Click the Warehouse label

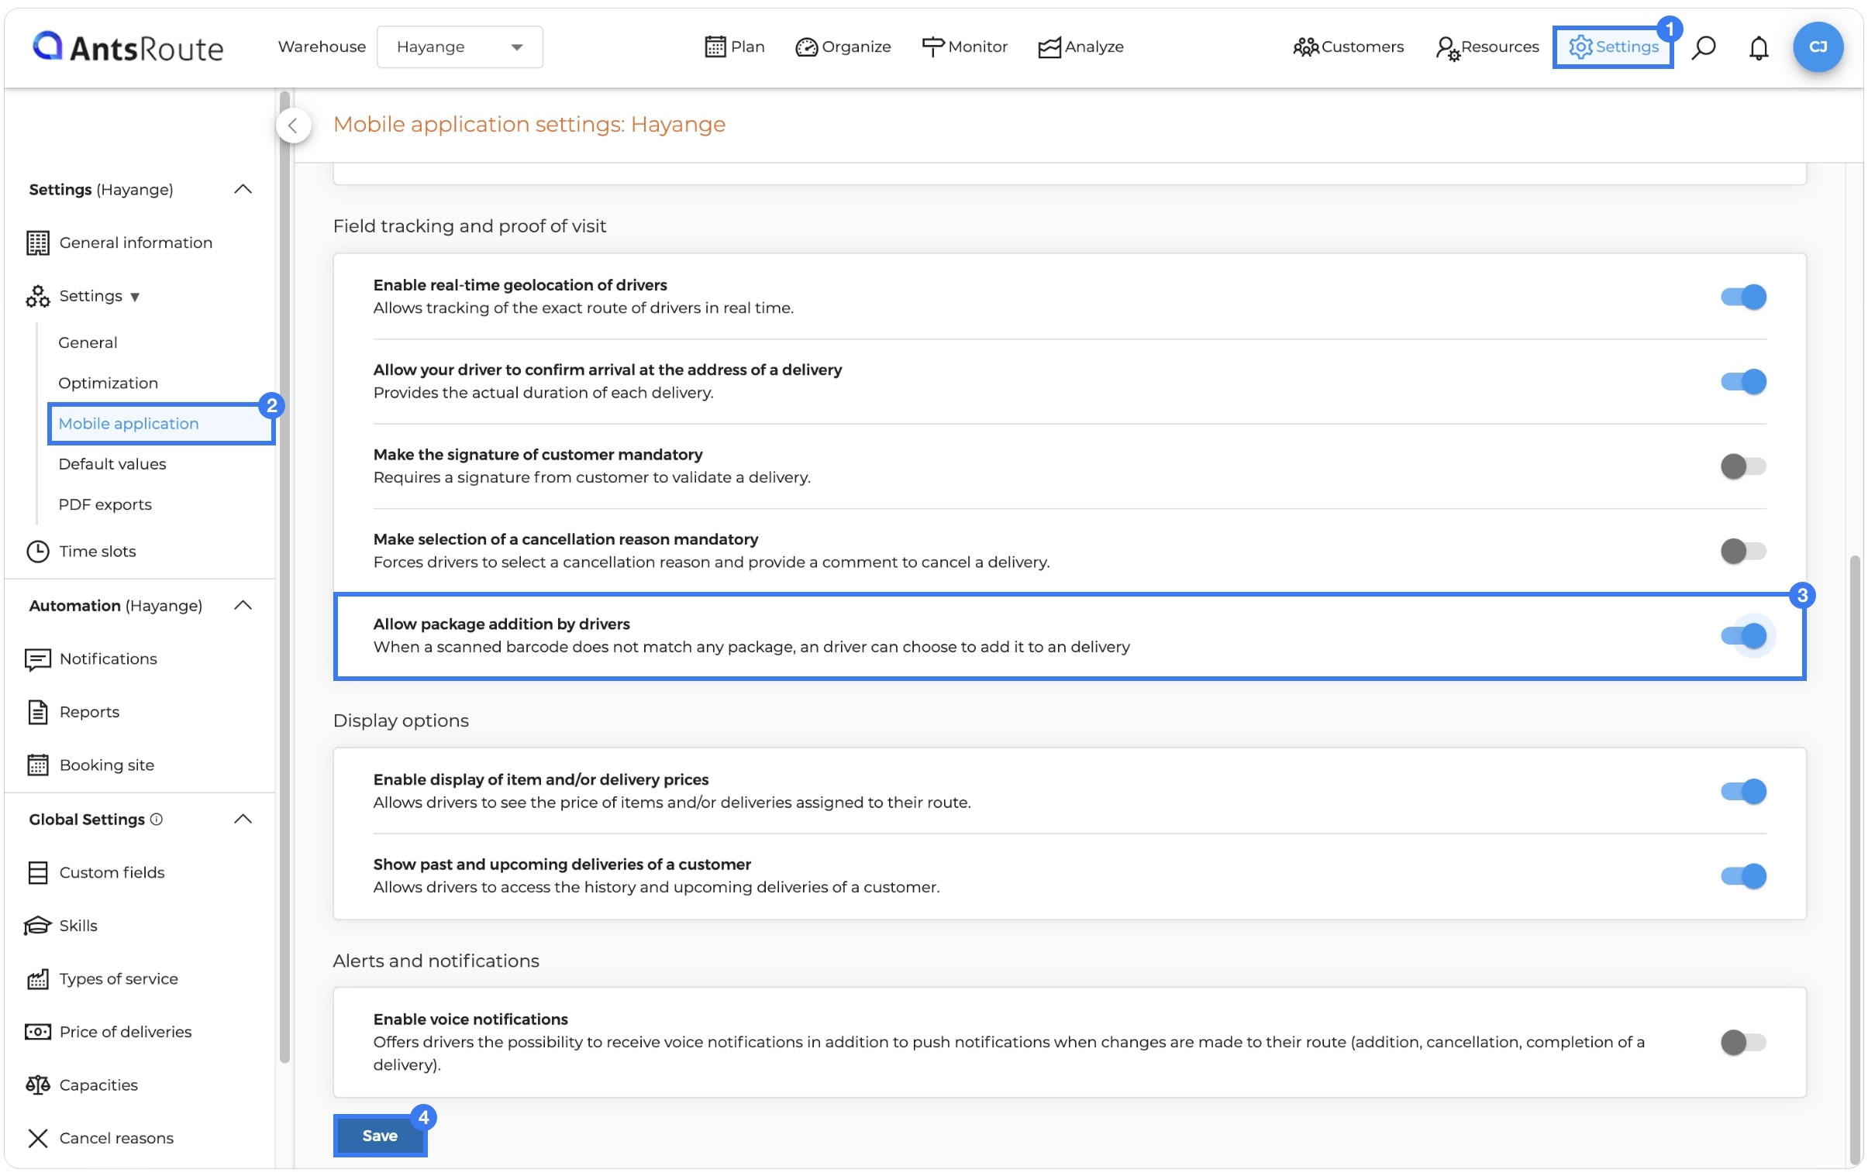pos(322,46)
